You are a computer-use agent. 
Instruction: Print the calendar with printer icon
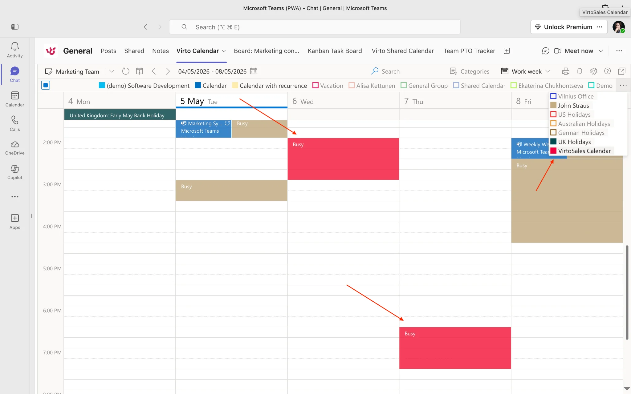[566, 71]
